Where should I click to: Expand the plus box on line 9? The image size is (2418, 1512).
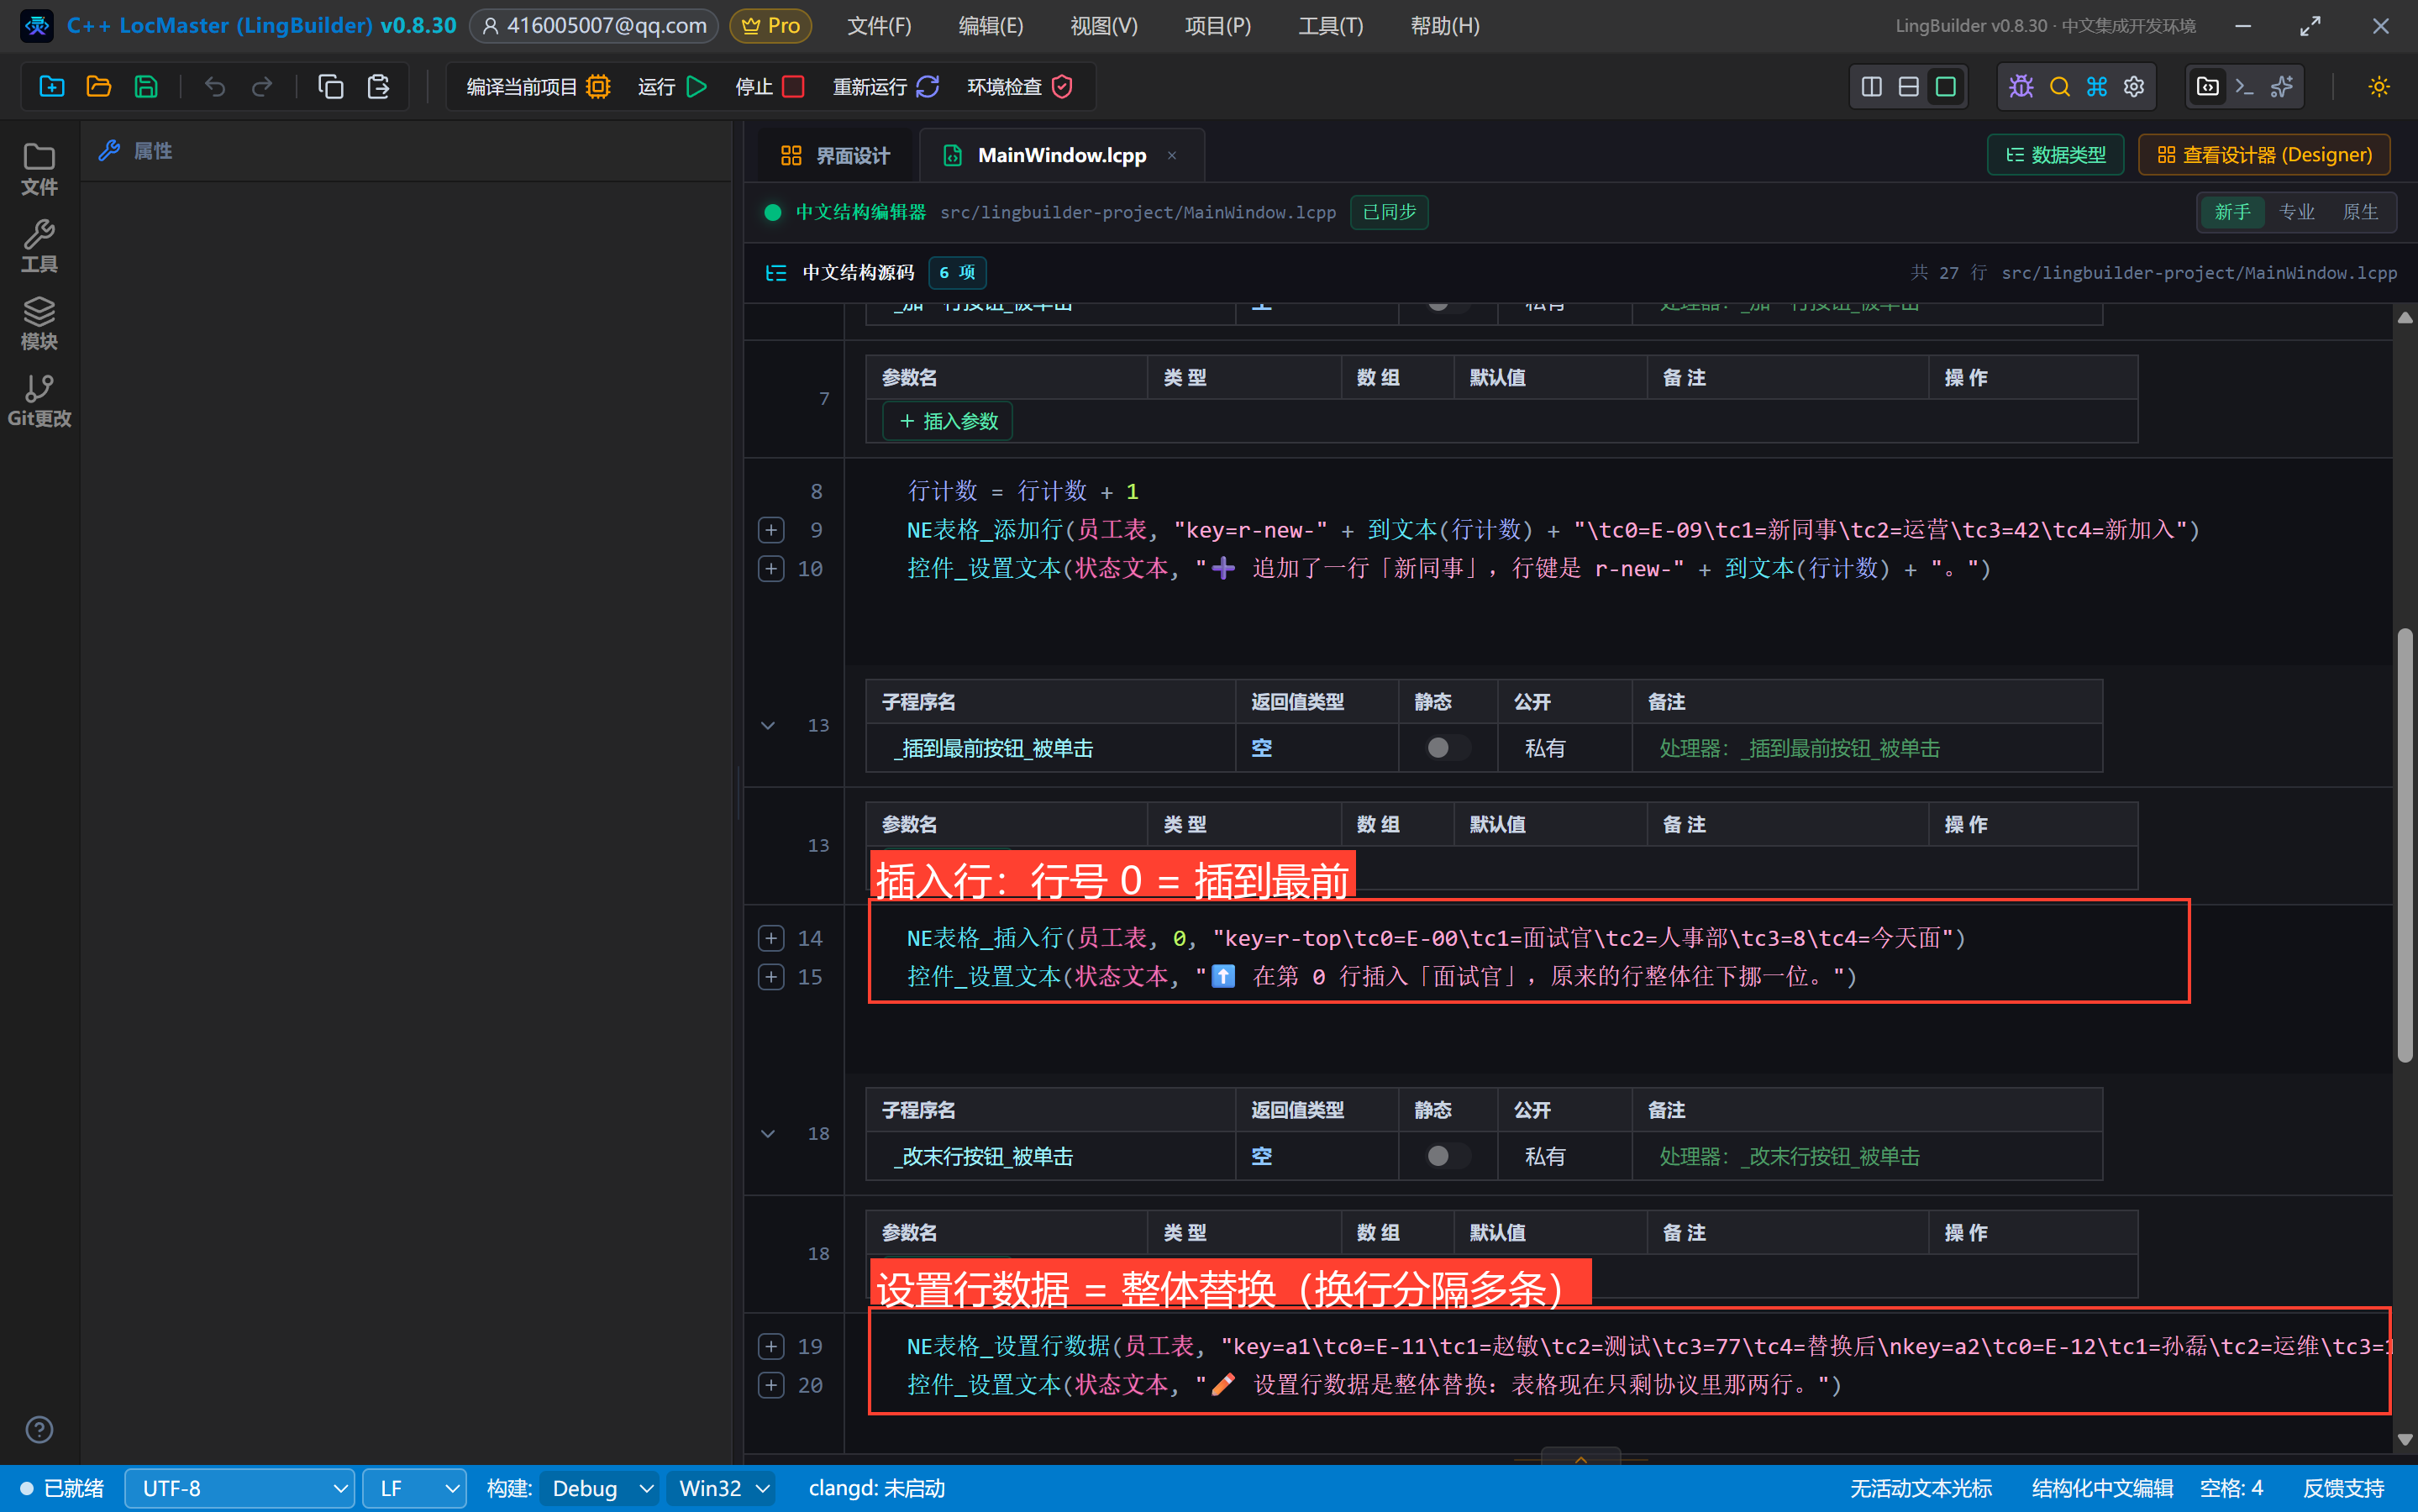point(771,529)
